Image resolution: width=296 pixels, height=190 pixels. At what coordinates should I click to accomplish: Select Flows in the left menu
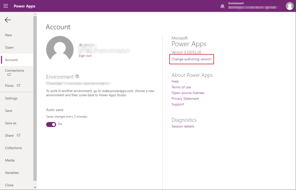9,85
